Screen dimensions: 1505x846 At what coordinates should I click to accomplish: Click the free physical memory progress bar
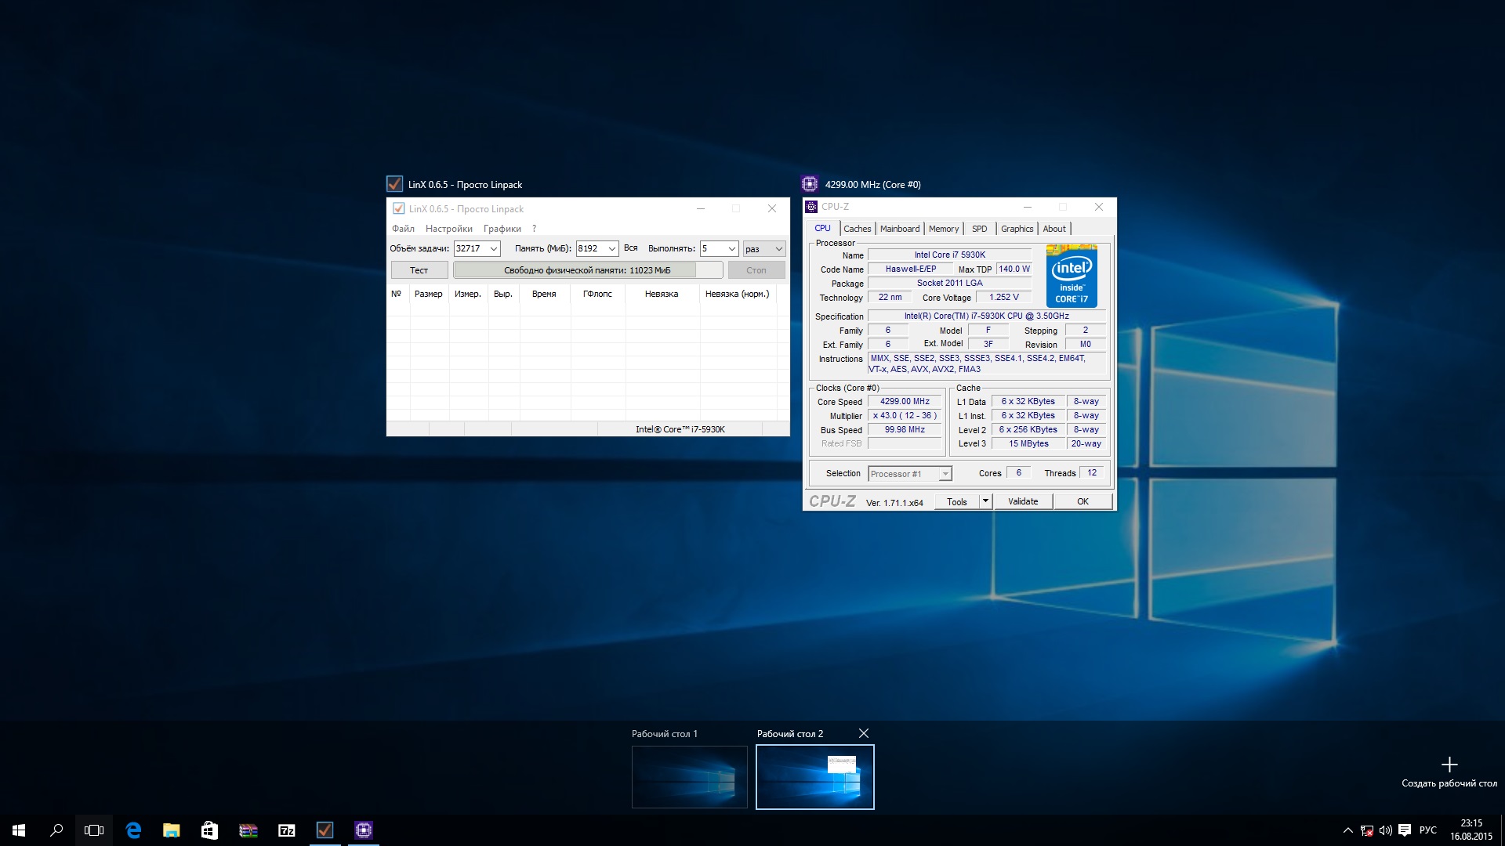pyautogui.click(x=587, y=270)
